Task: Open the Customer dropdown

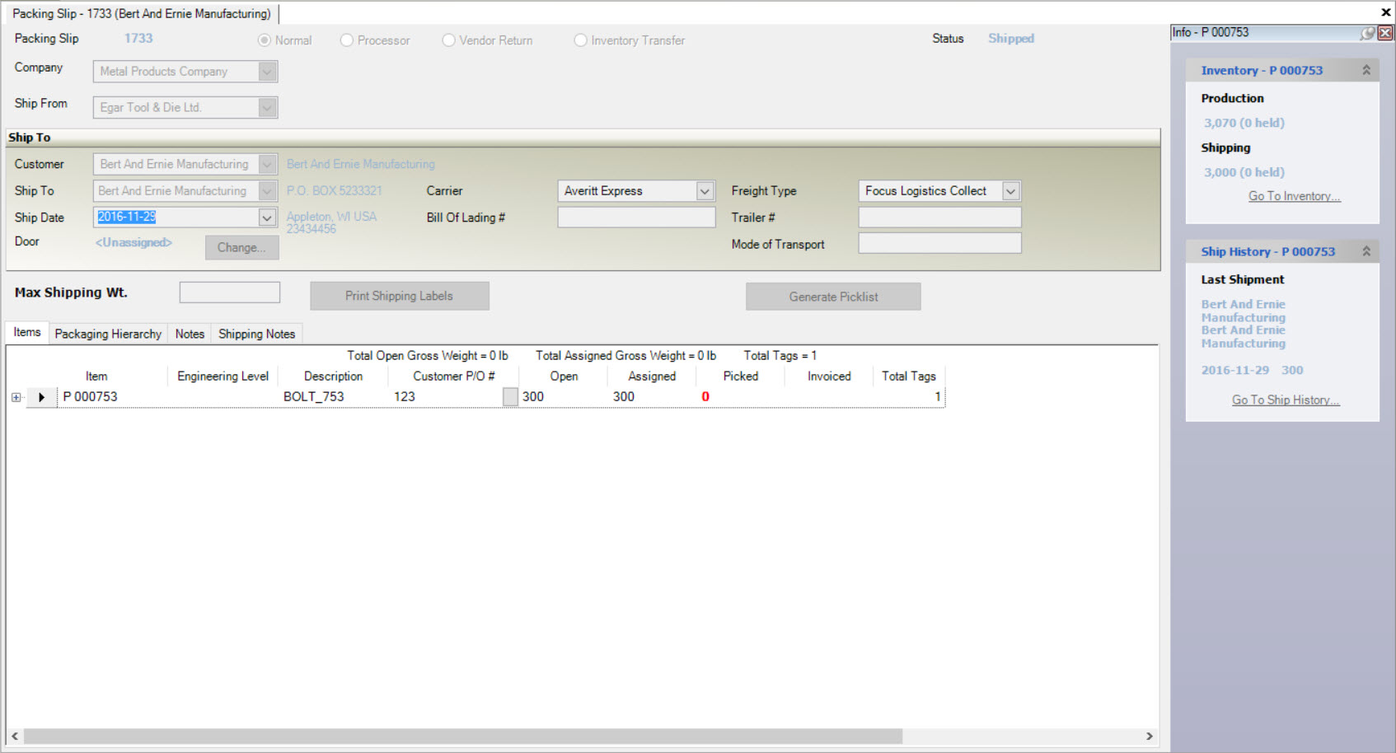Action: [267, 164]
